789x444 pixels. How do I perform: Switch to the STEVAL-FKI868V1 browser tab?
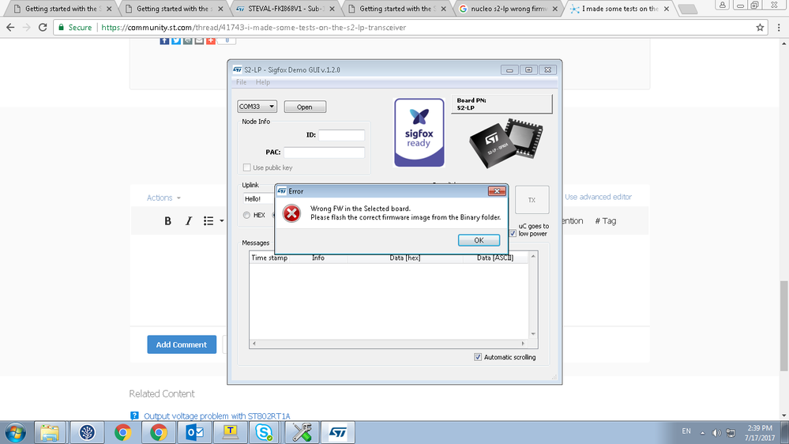286,9
